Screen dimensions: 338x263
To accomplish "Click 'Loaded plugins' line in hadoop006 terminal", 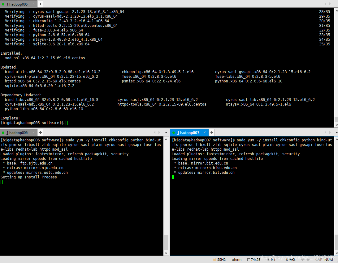I will click(x=64, y=154).
